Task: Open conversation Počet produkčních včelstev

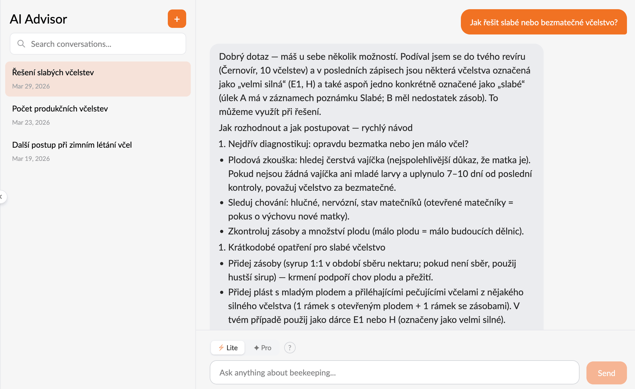Action: tap(60, 109)
